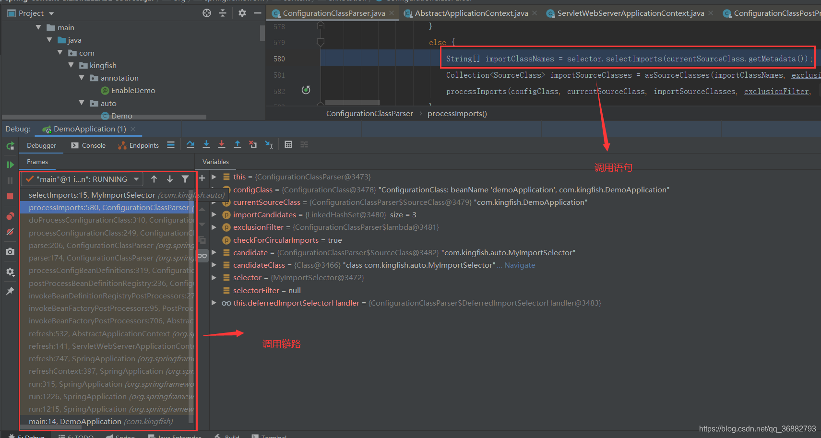Resume program execution

coord(10,165)
